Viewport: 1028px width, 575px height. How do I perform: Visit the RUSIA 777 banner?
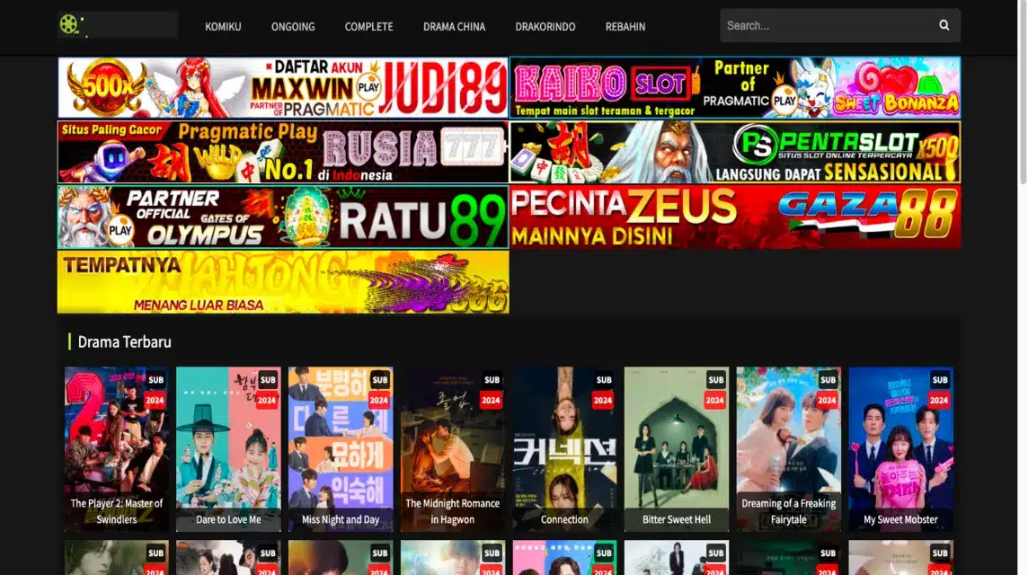click(x=283, y=152)
